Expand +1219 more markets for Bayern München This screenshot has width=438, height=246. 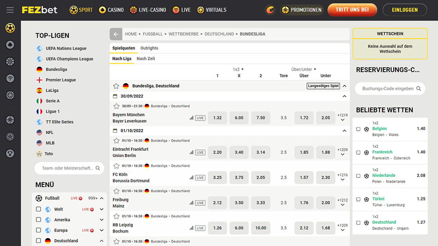pyautogui.click(x=343, y=118)
